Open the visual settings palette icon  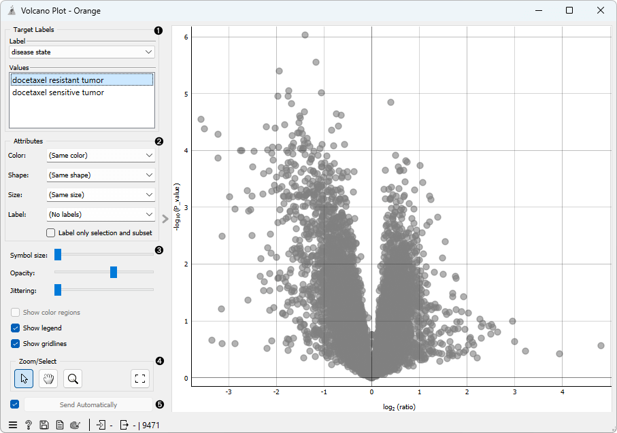point(75,425)
